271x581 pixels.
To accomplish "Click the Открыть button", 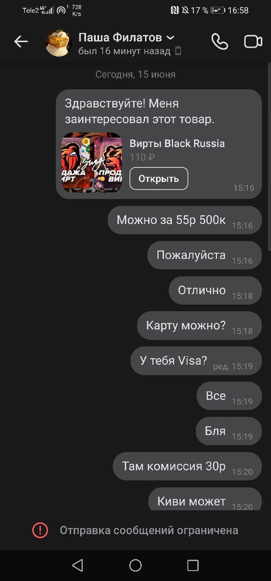I will tap(159, 179).
